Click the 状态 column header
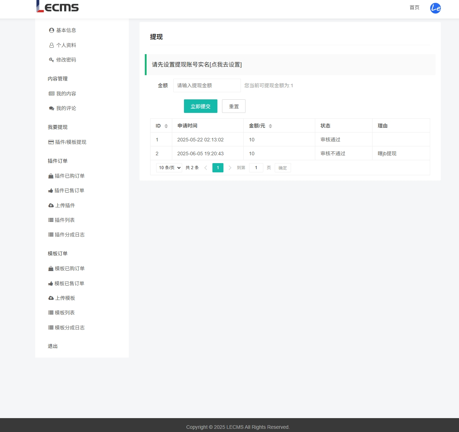The image size is (459, 432). (344, 126)
